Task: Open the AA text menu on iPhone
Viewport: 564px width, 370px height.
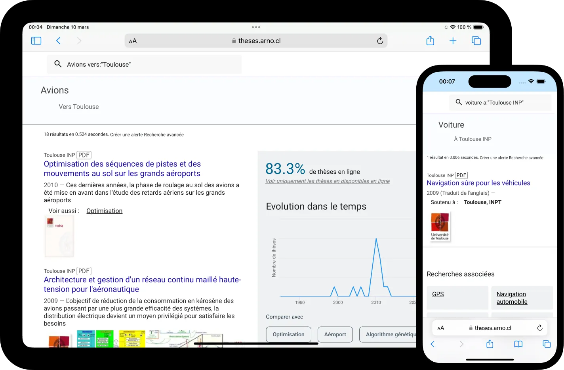Action: [440, 328]
